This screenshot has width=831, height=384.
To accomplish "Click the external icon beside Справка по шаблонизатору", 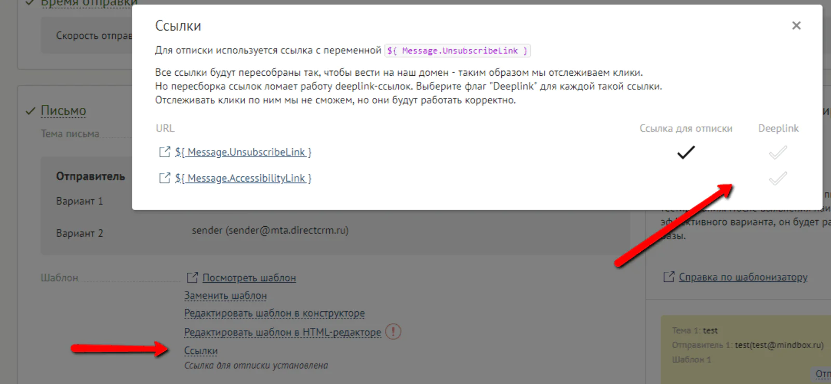I will coord(669,277).
